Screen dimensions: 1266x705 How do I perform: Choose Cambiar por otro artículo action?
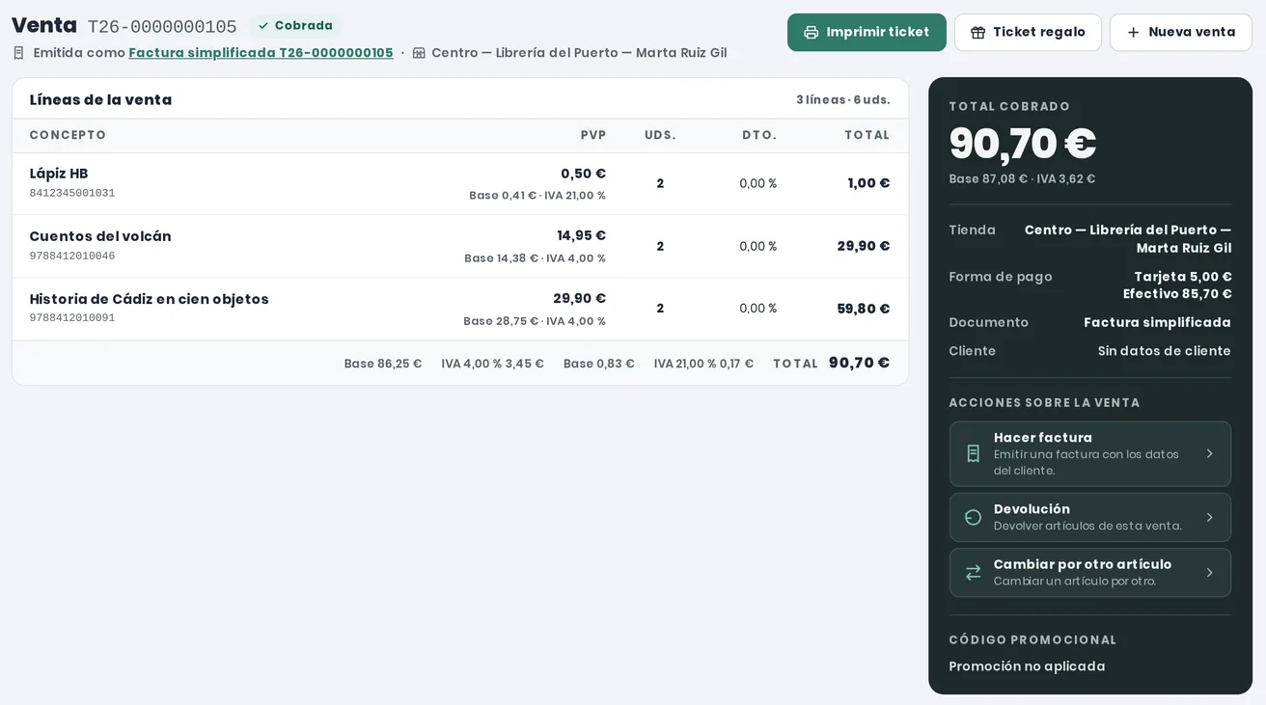(x=1090, y=573)
